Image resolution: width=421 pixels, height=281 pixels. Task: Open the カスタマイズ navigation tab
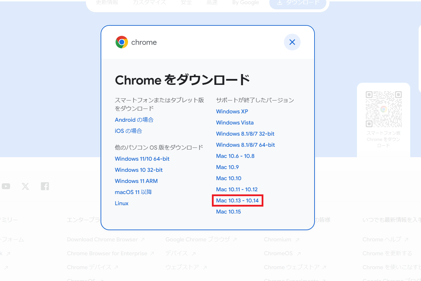click(149, 2)
